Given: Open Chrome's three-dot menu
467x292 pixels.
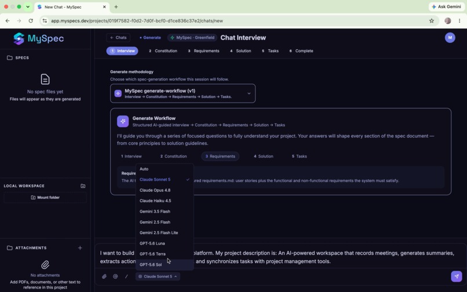Looking at the screenshot, I should (x=459, y=21).
